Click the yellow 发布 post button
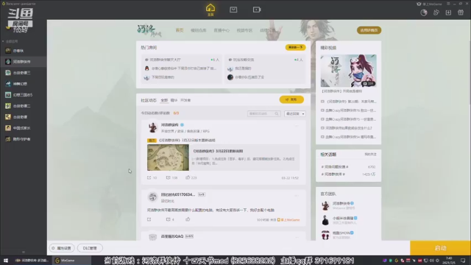This screenshot has width=471, height=265. pos(291,99)
